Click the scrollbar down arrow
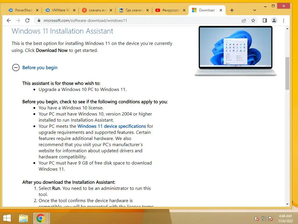 click(x=287, y=204)
